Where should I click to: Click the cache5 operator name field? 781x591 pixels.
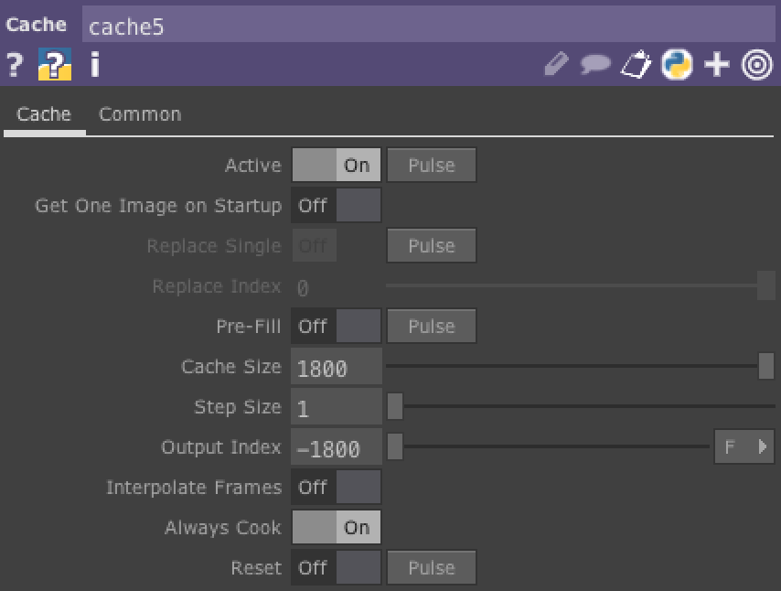(428, 26)
